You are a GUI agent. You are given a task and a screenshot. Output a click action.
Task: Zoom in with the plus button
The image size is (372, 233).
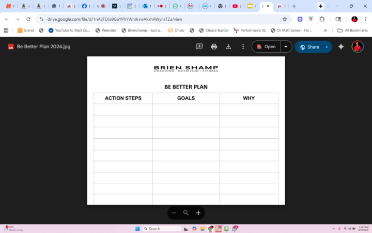coord(198,213)
